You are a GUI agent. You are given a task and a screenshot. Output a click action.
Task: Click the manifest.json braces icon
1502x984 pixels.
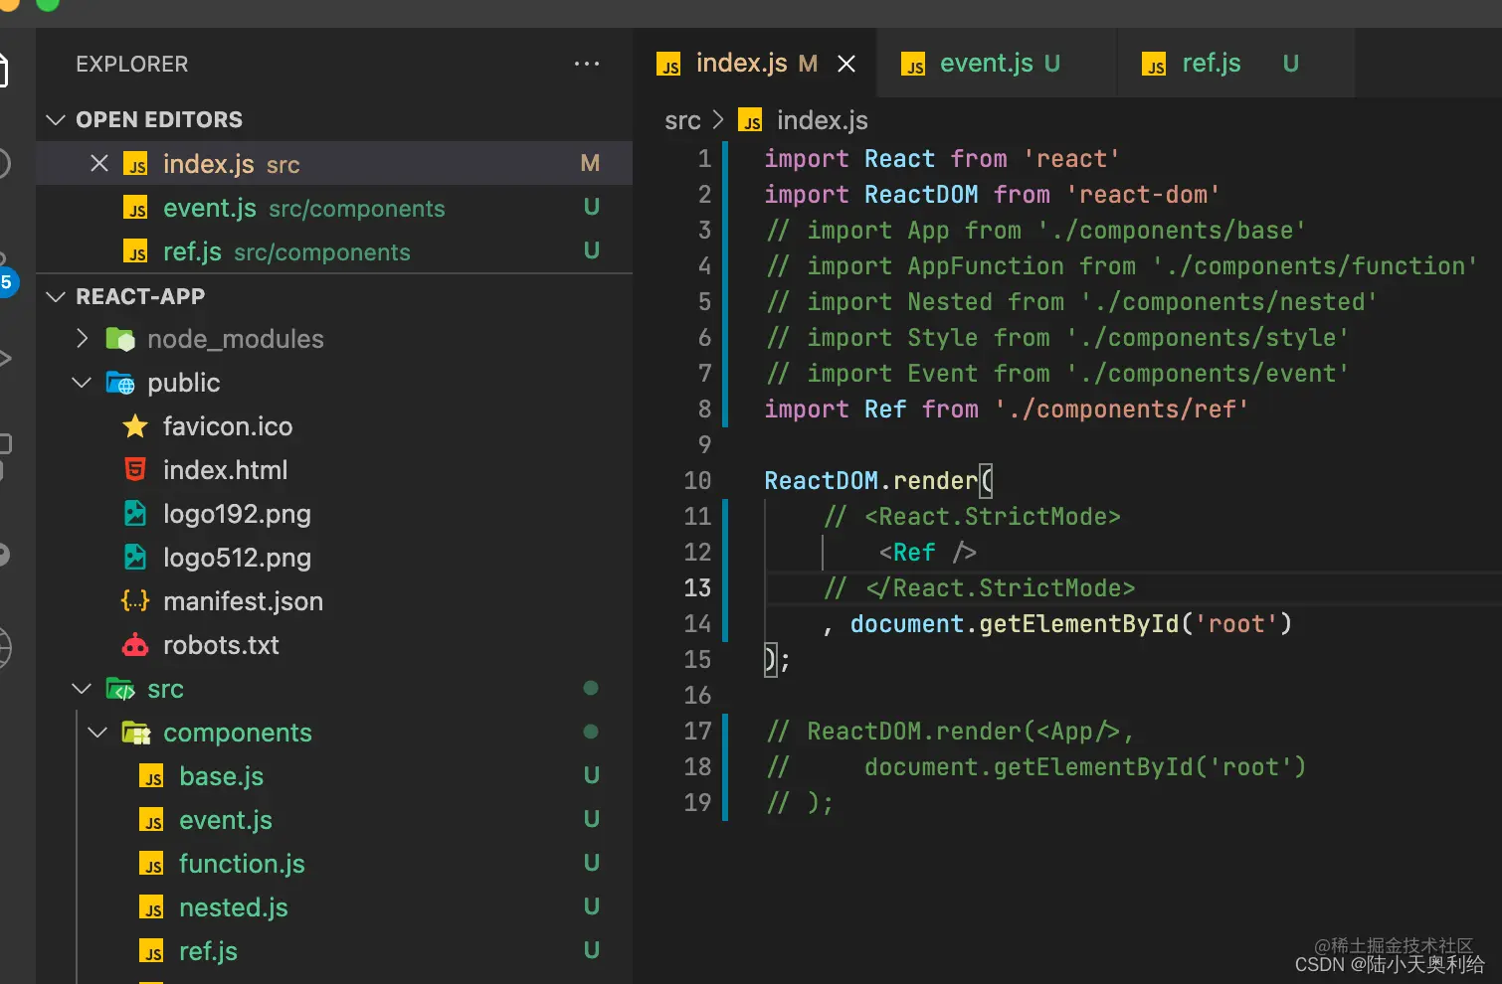(x=135, y=601)
